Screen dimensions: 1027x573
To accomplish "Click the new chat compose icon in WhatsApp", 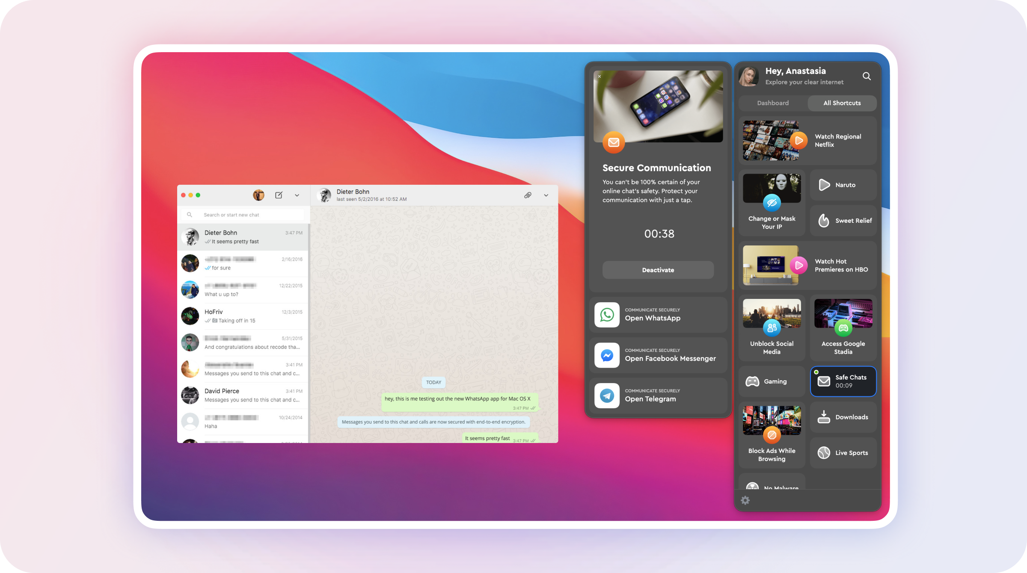I will pos(279,195).
